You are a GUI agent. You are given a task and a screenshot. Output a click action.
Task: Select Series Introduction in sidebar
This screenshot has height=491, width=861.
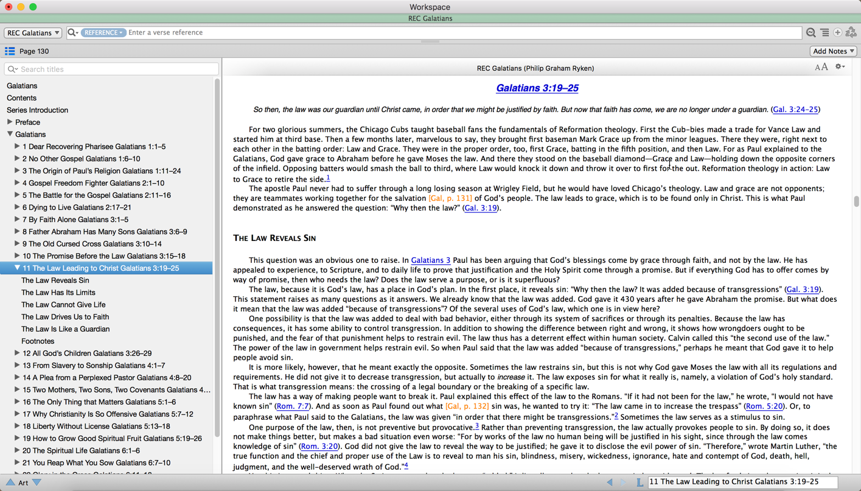coord(37,110)
